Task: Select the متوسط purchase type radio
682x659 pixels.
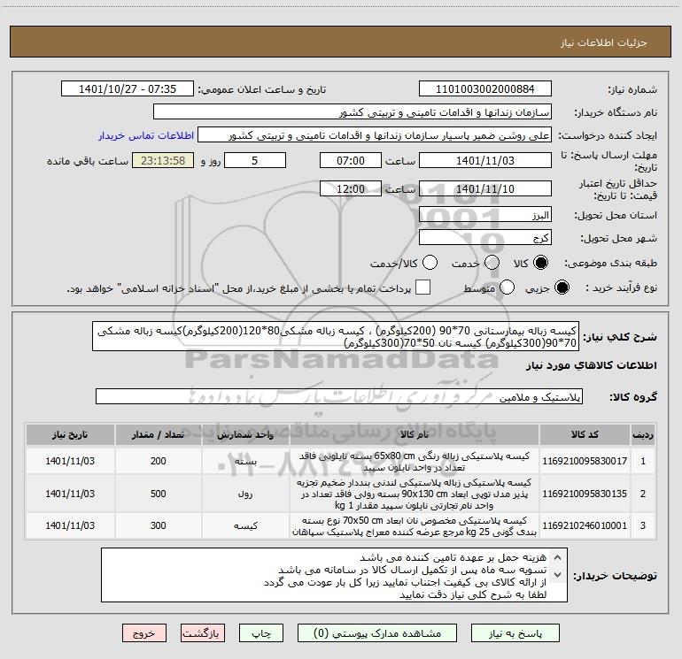Action: [x=507, y=287]
